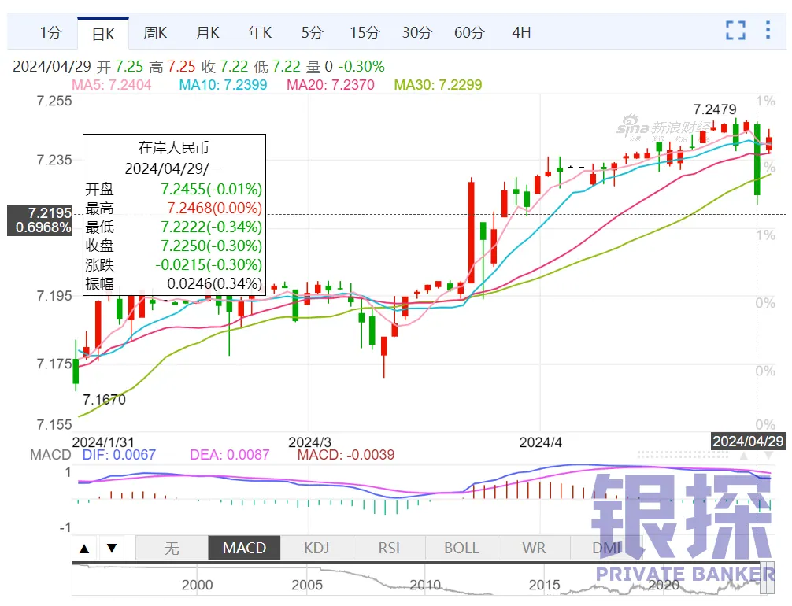Click the up triangle indicator arrow
The image size is (792, 606).
[x=84, y=549]
